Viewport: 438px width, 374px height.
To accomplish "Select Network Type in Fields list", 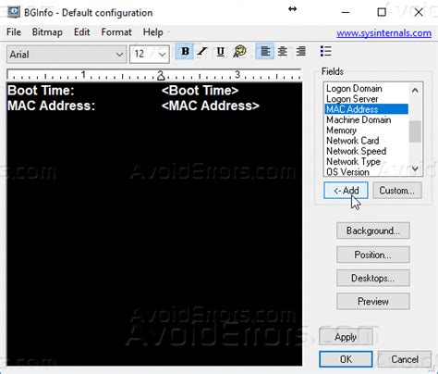I will click(366, 161).
